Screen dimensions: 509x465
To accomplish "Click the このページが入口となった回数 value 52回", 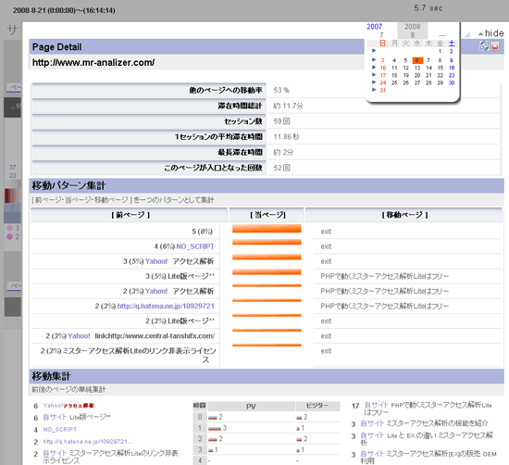I will 281,168.
